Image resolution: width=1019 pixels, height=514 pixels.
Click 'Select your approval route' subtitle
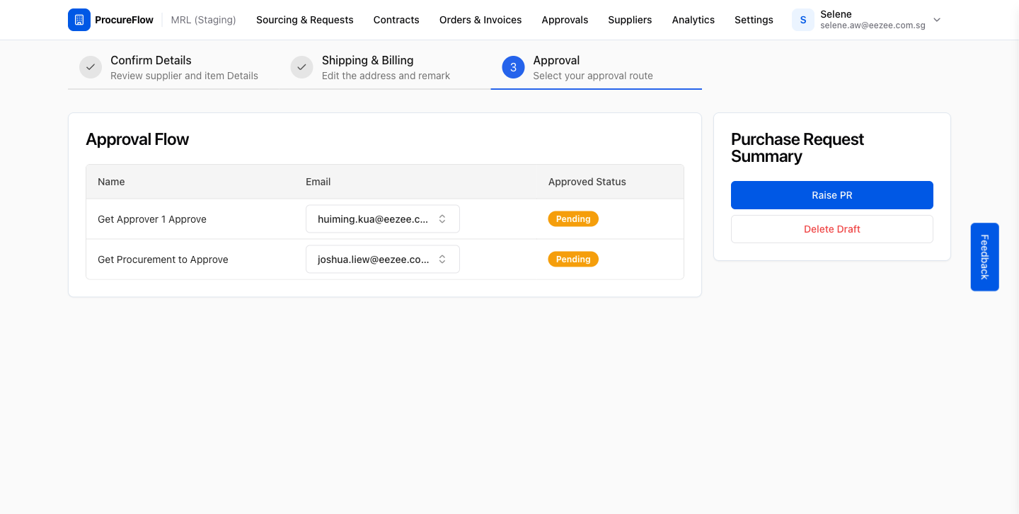593,76
